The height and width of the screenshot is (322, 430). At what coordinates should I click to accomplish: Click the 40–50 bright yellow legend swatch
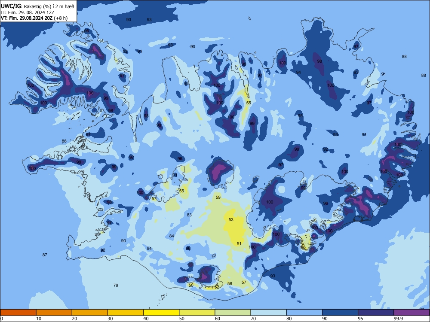[x=161, y=313]
